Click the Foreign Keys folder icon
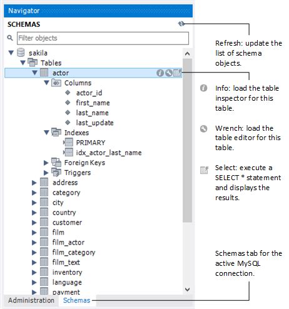This screenshot has height=309, width=289. tap(56, 163)
